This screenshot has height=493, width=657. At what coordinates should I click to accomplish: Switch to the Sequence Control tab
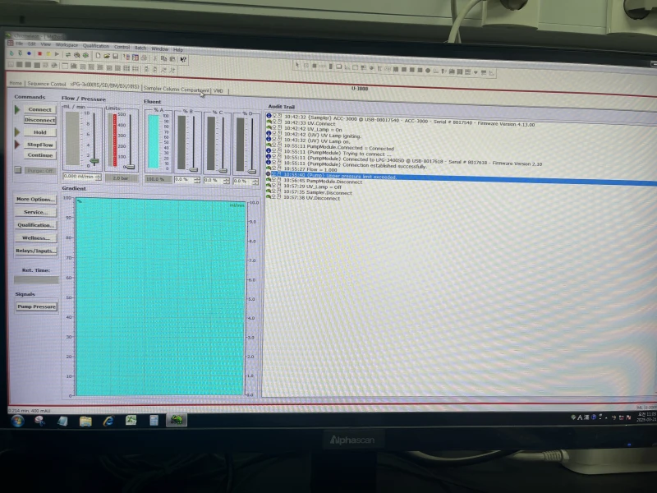[47, 84]
